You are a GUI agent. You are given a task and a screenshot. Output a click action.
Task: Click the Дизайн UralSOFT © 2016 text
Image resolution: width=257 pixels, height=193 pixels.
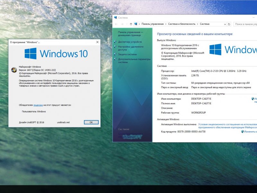(31, 123)
